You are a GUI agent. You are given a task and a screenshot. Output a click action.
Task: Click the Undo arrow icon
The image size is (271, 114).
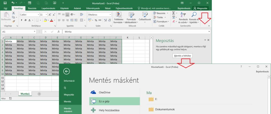(13, 3)
